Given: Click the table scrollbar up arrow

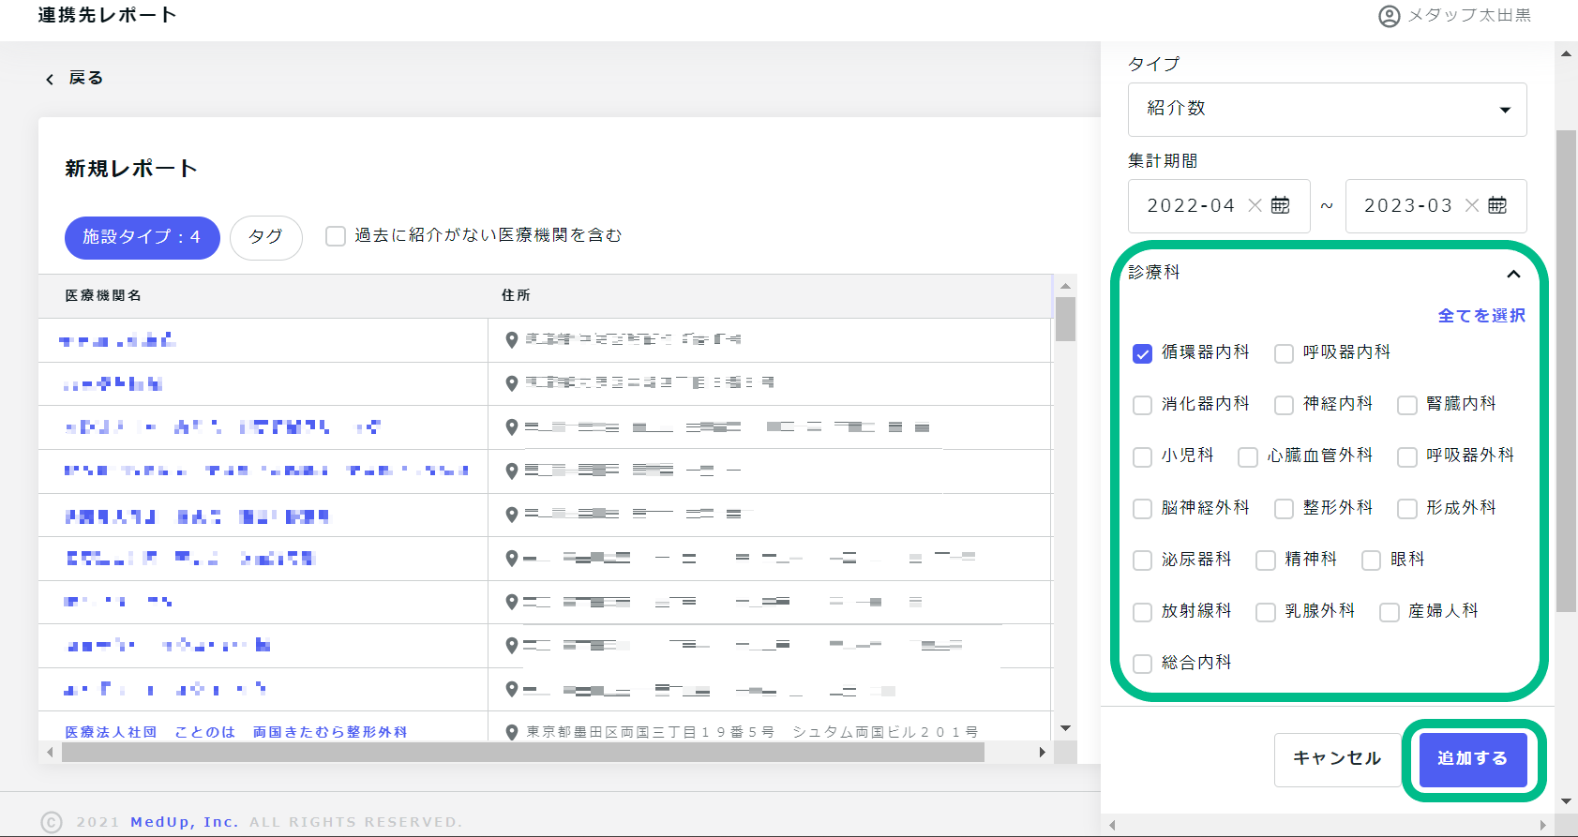Looking at the screenshot, I should coord(1065,286).
